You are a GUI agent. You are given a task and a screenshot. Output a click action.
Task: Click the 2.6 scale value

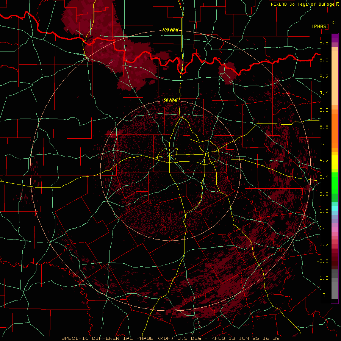coord(324,194)
